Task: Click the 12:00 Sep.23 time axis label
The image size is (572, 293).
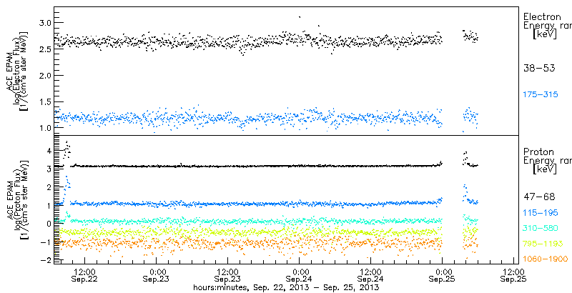Action: pos(227,276)
